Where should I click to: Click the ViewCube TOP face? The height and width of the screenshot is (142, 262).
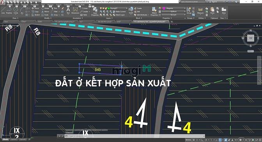point(251,38)
